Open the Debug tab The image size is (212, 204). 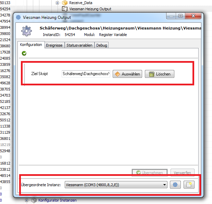[101, 45]
